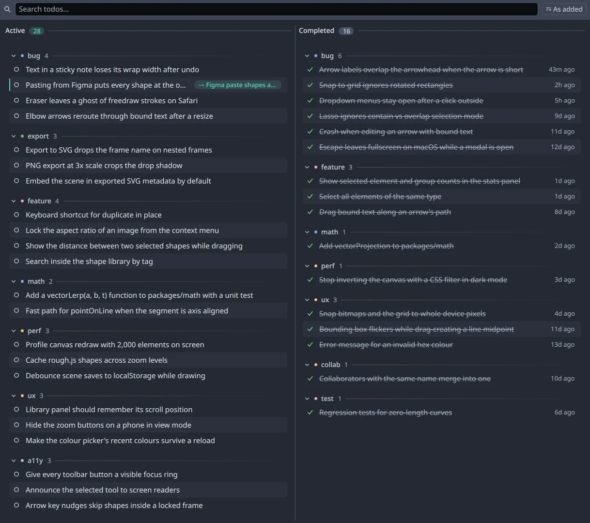Uncheck 'Collaborators with the same name' checkmark
The image size is (590, 523).
click(x=310, y=378)
